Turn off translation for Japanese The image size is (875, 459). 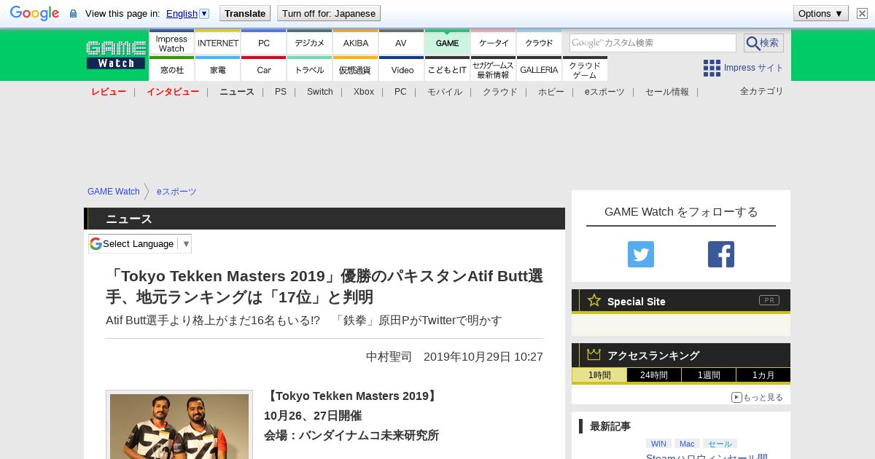[x=329, y=13]
